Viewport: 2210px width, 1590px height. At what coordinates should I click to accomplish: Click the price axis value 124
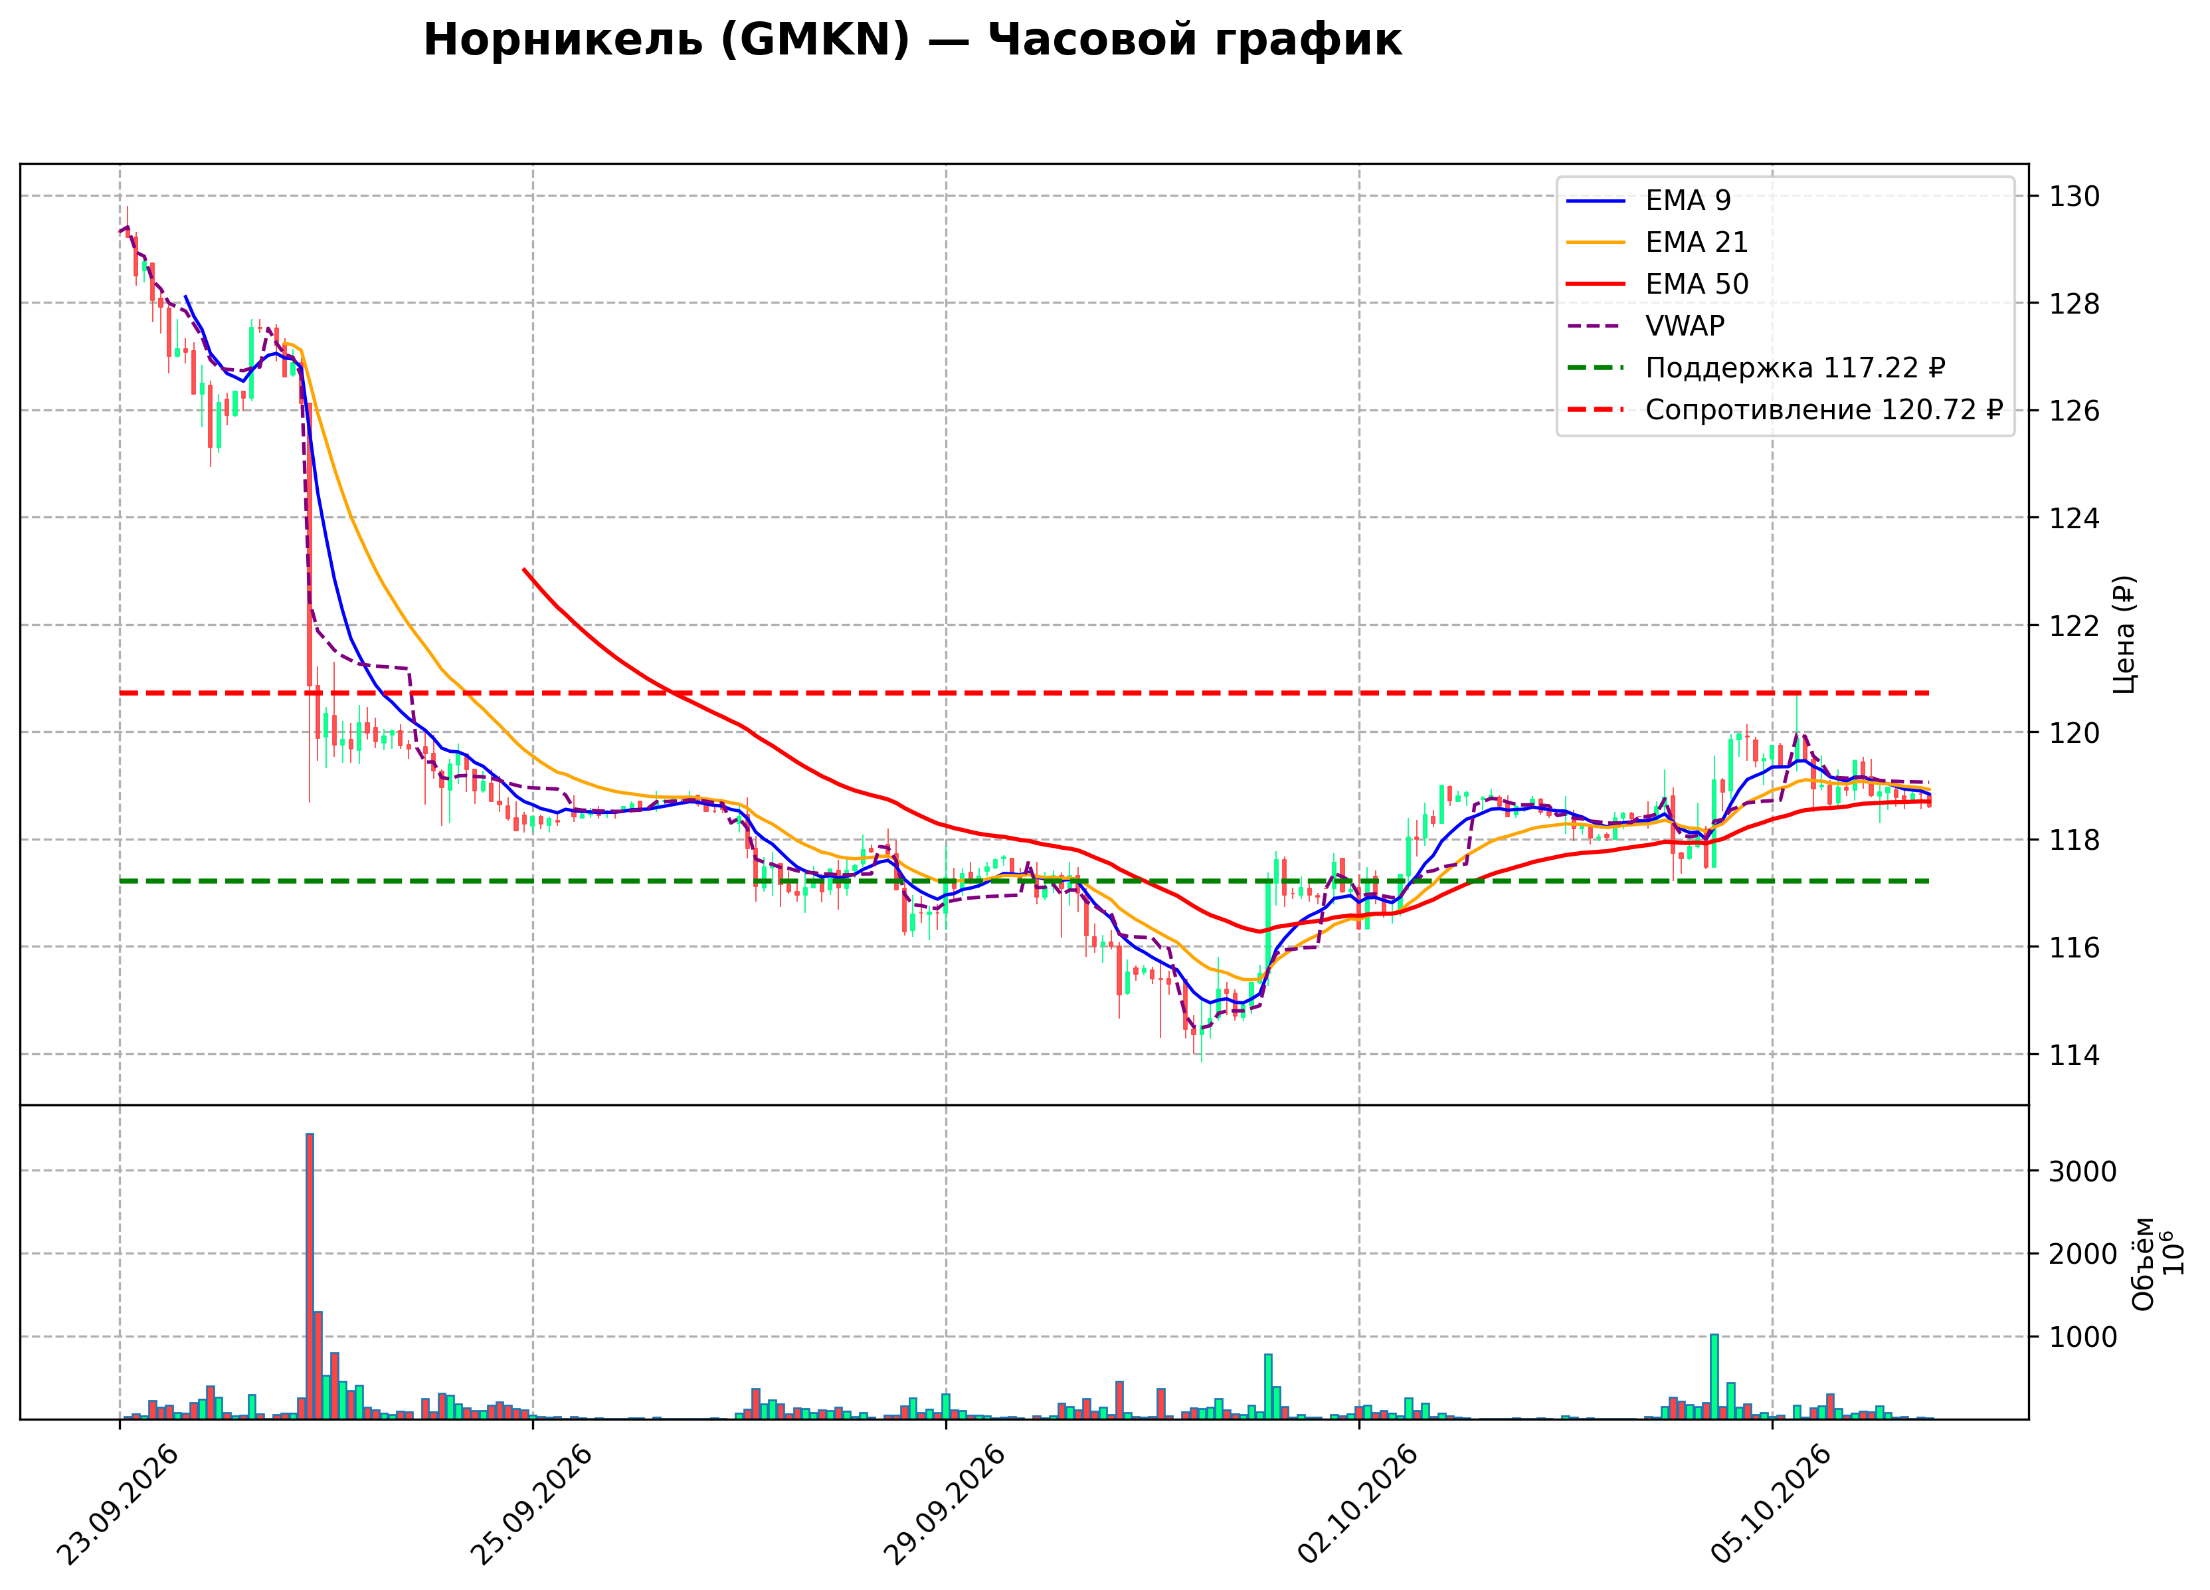point(2074,519)
